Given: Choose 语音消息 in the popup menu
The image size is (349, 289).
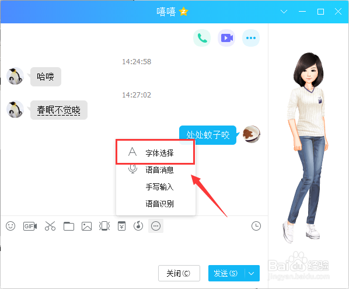Looking at the screenshot, I should 155,170.
